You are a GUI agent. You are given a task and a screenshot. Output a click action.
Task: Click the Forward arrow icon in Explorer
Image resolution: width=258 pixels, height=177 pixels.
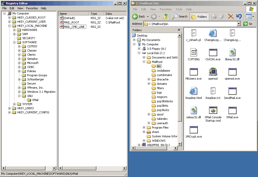[154, 16]
